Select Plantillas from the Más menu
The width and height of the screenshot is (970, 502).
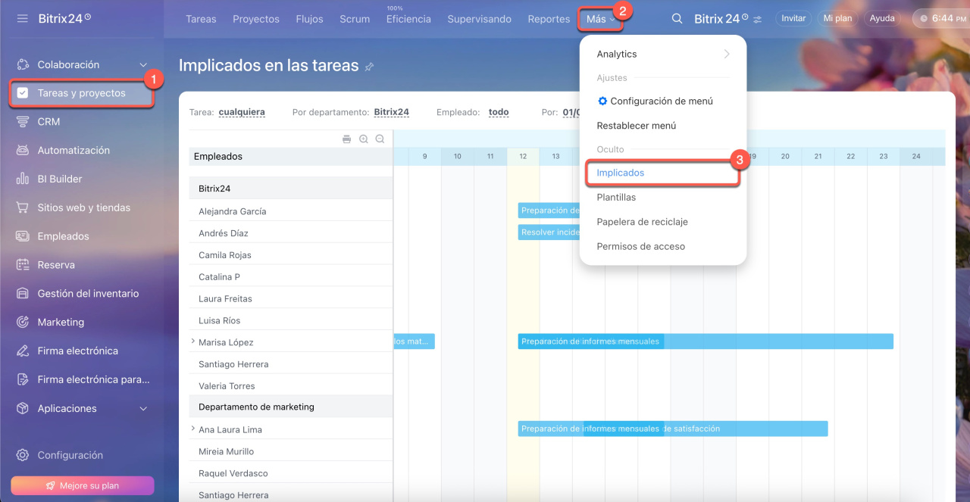point(616,197)
